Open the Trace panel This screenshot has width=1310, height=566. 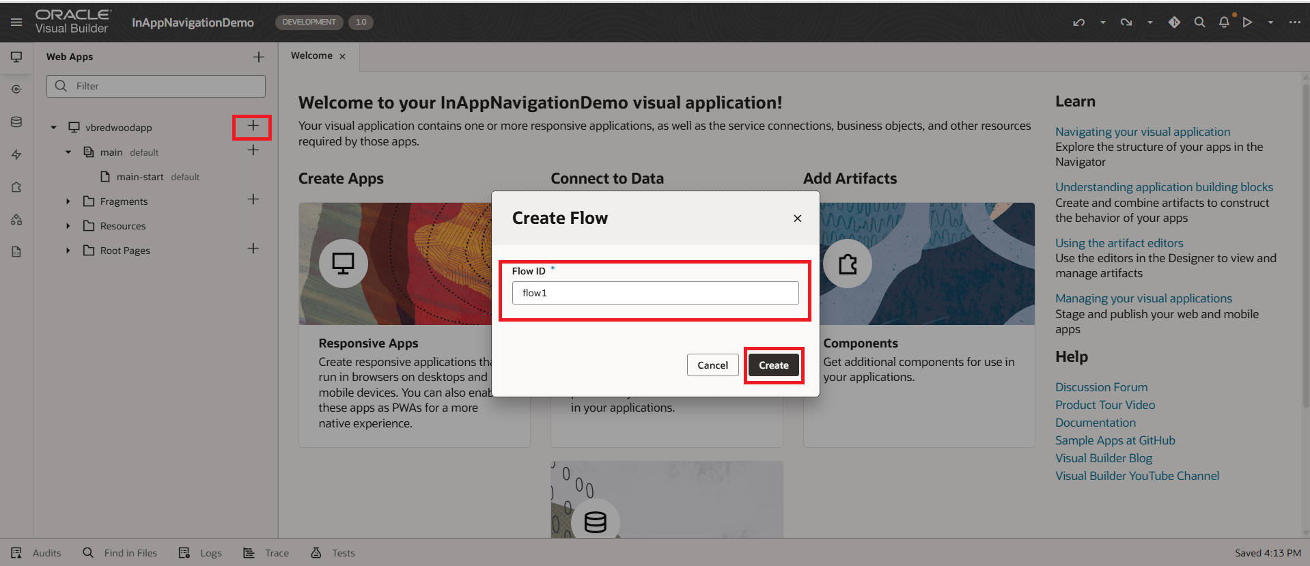(x=266, y=553)
